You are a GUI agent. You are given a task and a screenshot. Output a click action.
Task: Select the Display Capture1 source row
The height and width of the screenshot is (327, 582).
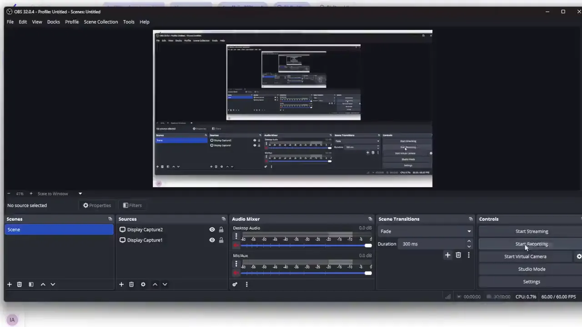point(171,240)
